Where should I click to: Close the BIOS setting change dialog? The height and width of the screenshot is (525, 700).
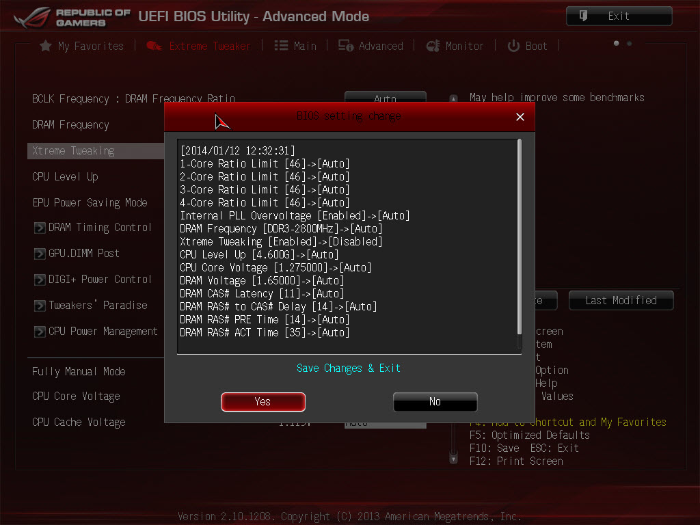pos(520,117)
